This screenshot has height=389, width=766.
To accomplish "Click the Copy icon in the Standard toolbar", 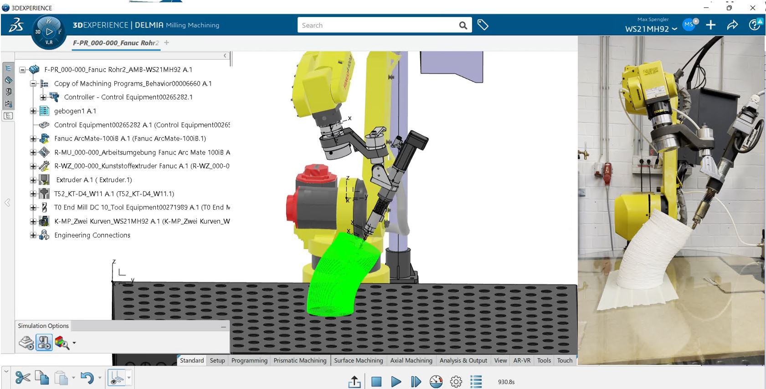I will coord(42,378).
